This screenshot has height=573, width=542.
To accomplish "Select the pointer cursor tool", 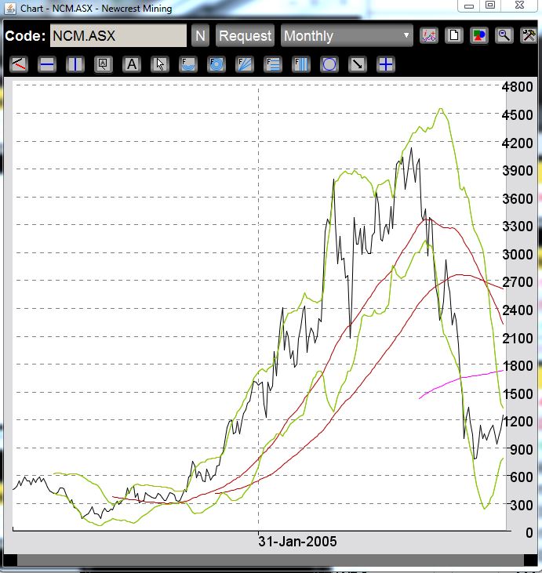I will [160, 64].
